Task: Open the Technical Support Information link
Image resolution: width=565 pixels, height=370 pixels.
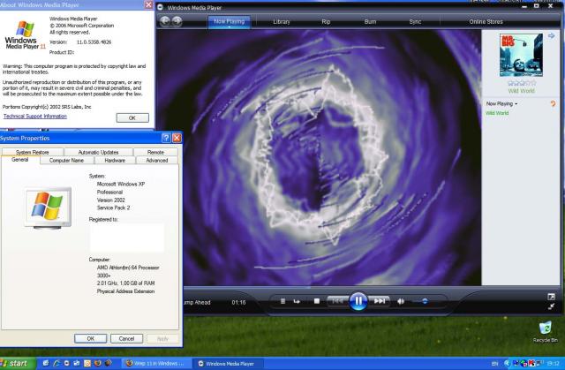Action: (35, 116)
